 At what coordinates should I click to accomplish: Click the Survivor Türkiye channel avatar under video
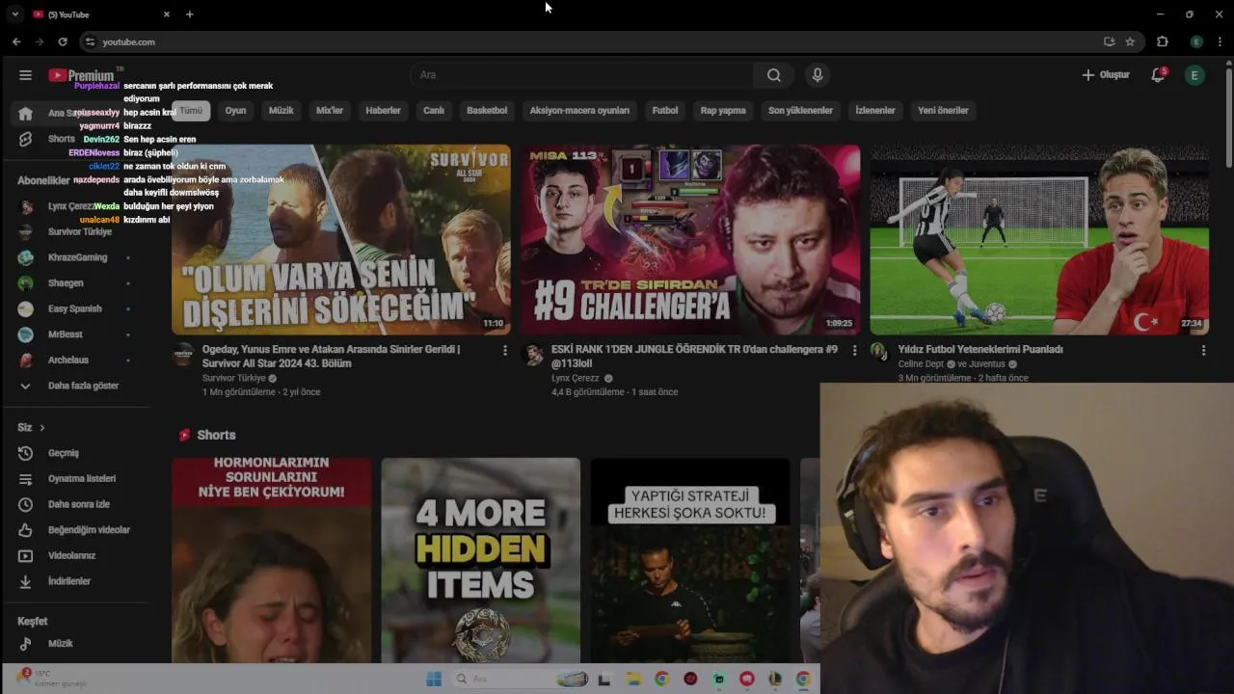pos(183,354)
